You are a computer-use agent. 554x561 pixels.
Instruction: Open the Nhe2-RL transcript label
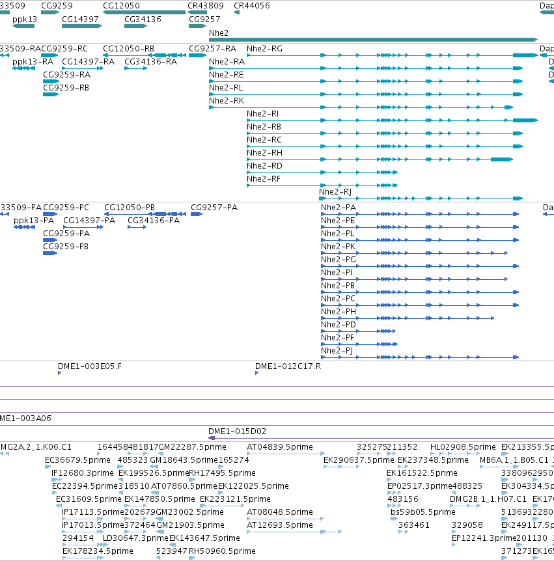tap(226, 88)
